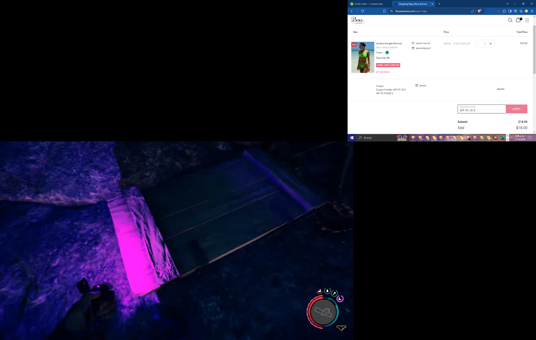The width and height of the screenshot is (536, 340).
Task: Focus the Enter Promo Code field
Action: pyautogui.click(x=482, y=109)
